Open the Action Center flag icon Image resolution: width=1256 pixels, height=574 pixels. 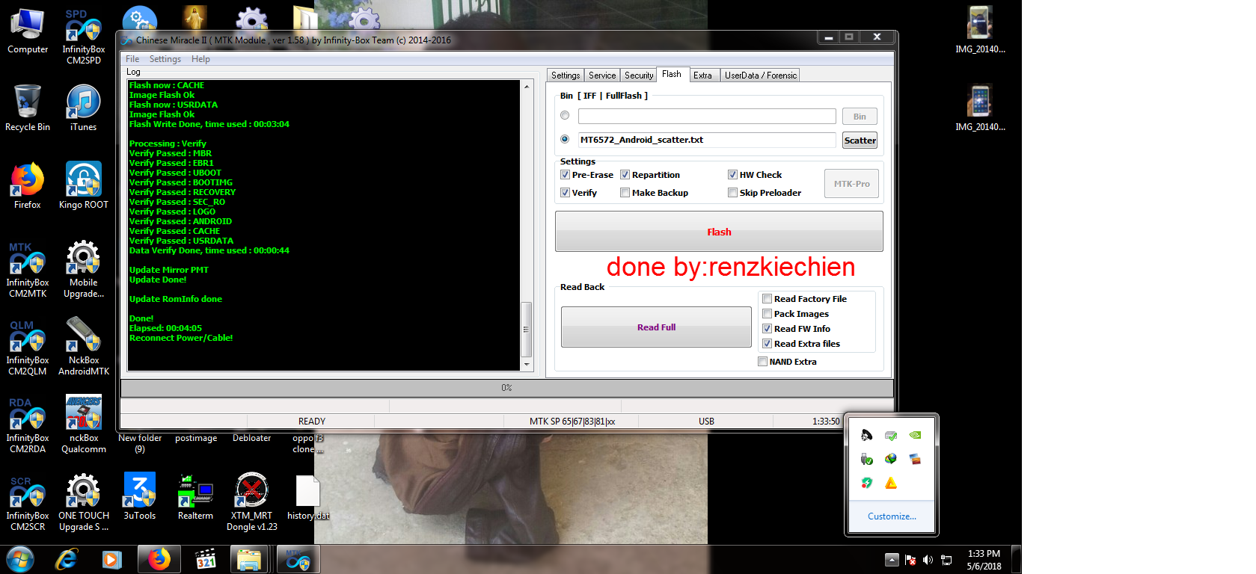[x=910, y=560]
